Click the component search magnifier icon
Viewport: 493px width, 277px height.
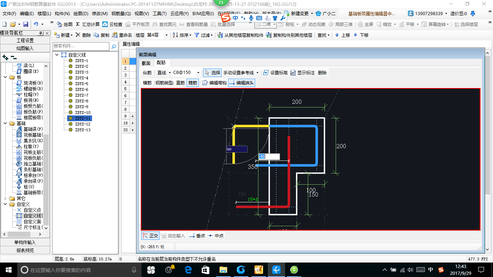point(114,47)
